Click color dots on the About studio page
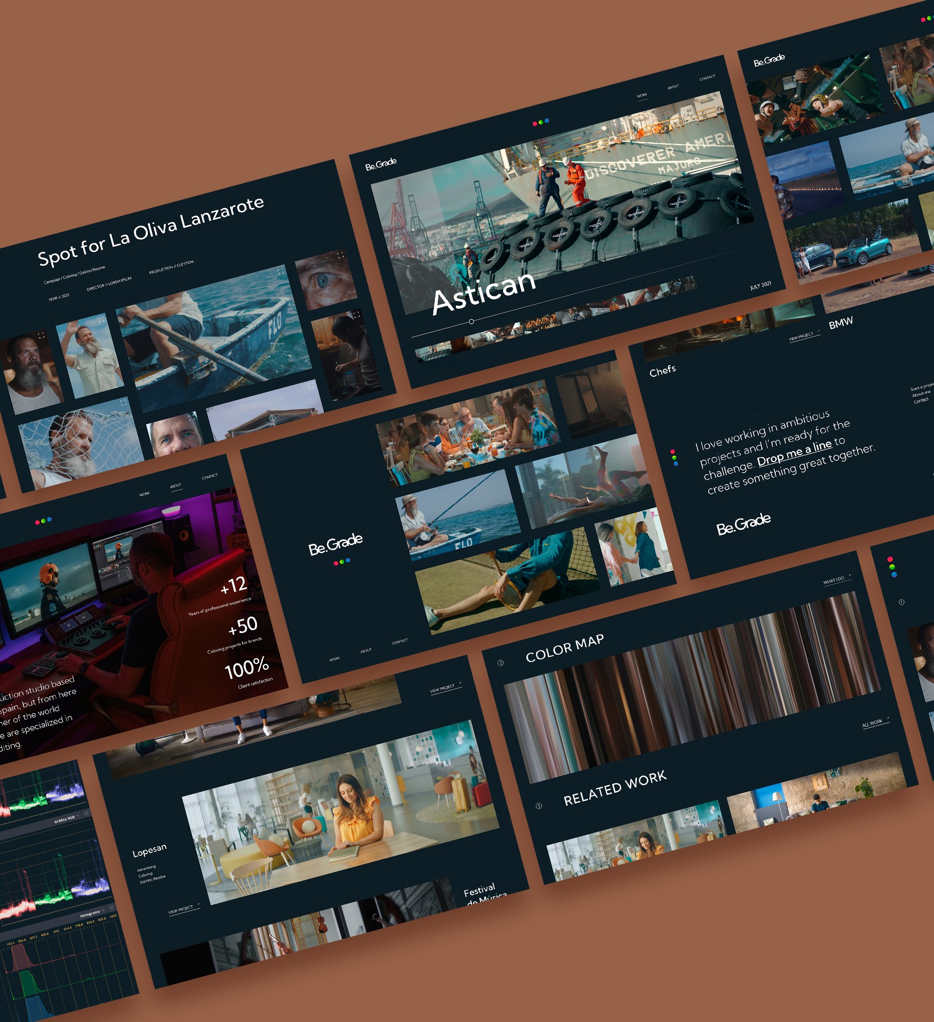934x1022 pixels. click(44, 521)
